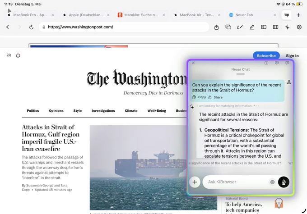The height and width of the screenshot is (214, 307).
Task: Click the AI sparkle icon beside response
Action: pyautogui.click(x=192, y=106)
